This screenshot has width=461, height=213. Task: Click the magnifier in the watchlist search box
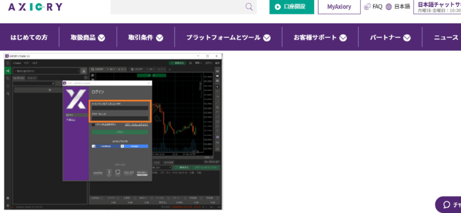(x=53, y=84)
